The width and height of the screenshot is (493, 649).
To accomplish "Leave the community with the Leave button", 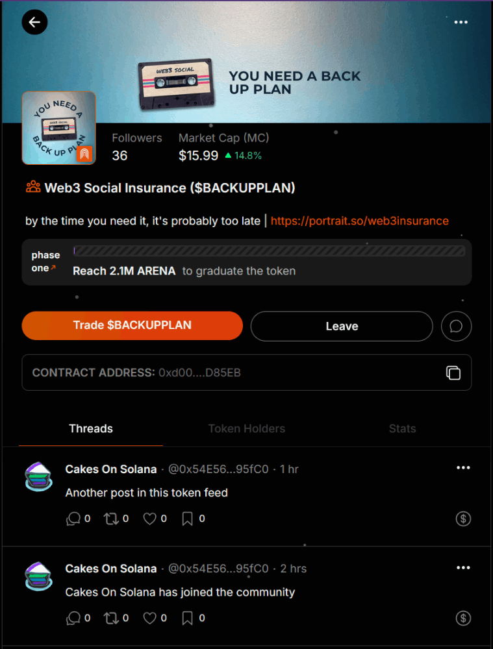I will tap(342, 326).
